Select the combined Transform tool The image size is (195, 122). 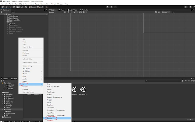[22, 7]
